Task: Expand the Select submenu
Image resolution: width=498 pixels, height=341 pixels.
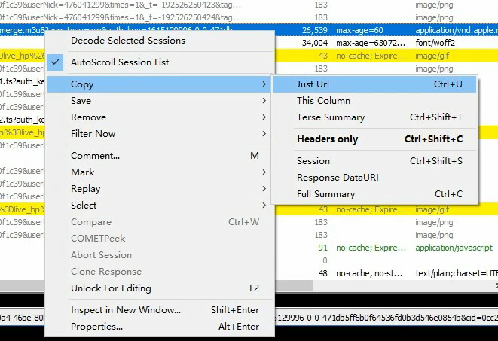Action: [84, 206]
